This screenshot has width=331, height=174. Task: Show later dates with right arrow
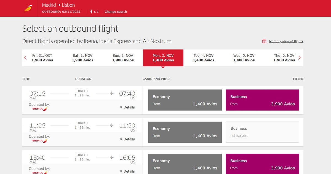(300, 58)
